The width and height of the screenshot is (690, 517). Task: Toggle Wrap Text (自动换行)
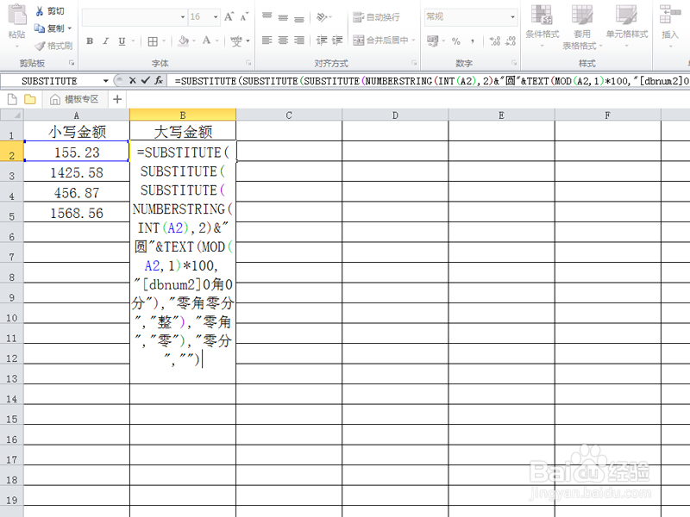pyautogui.click(x=376, y=17)
